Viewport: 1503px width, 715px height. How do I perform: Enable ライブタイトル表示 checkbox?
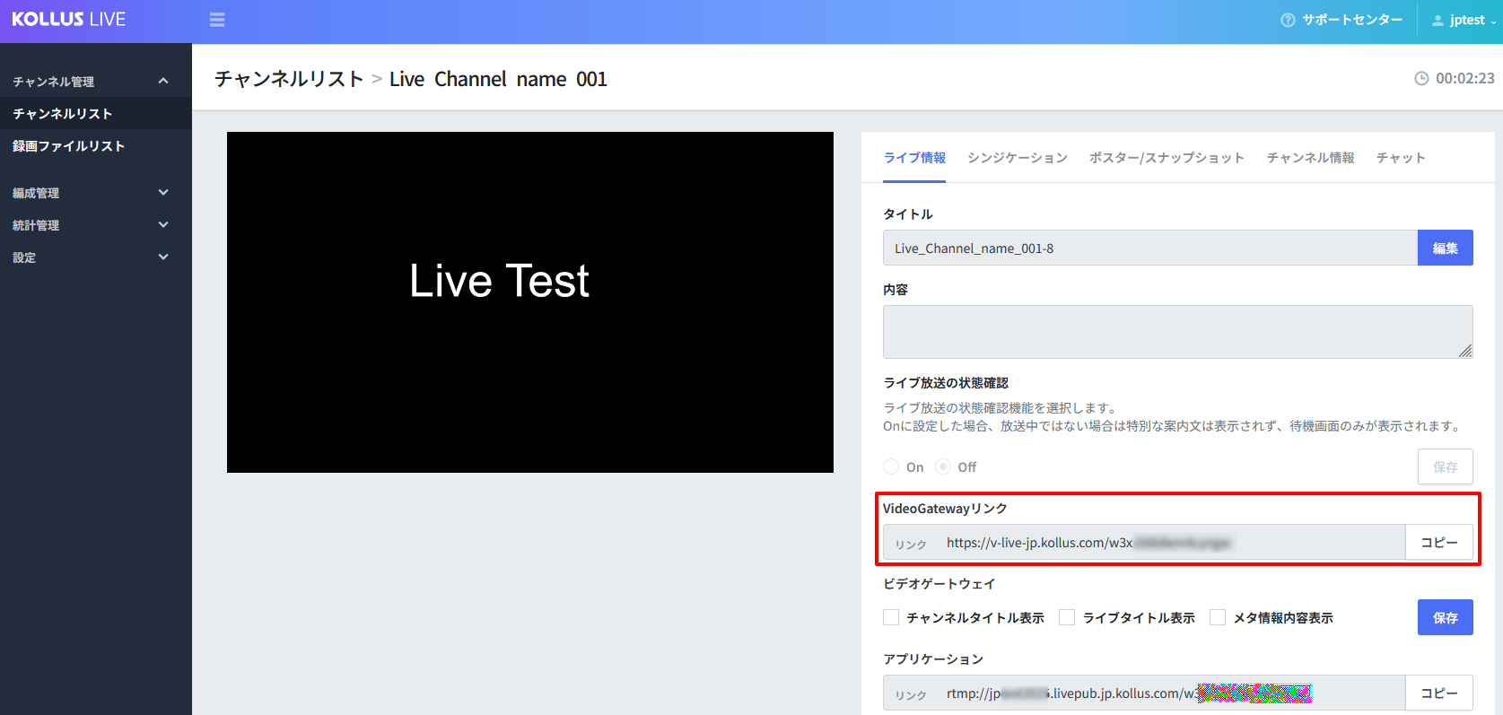pos(1067,617)
